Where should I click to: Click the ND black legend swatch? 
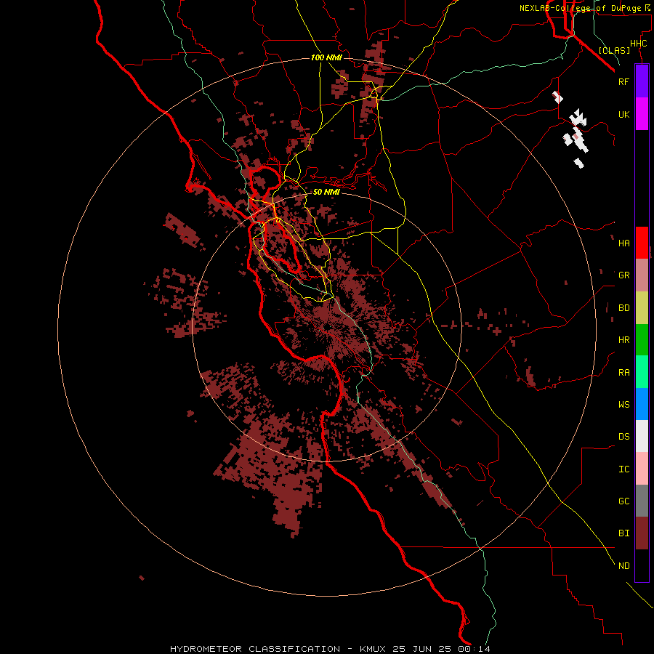[642, 565]
